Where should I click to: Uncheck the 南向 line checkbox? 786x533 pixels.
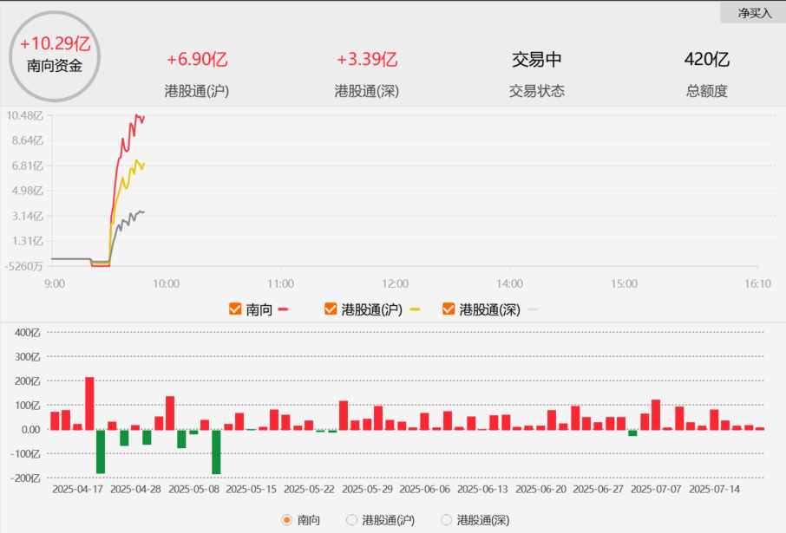tap(235, 309)
